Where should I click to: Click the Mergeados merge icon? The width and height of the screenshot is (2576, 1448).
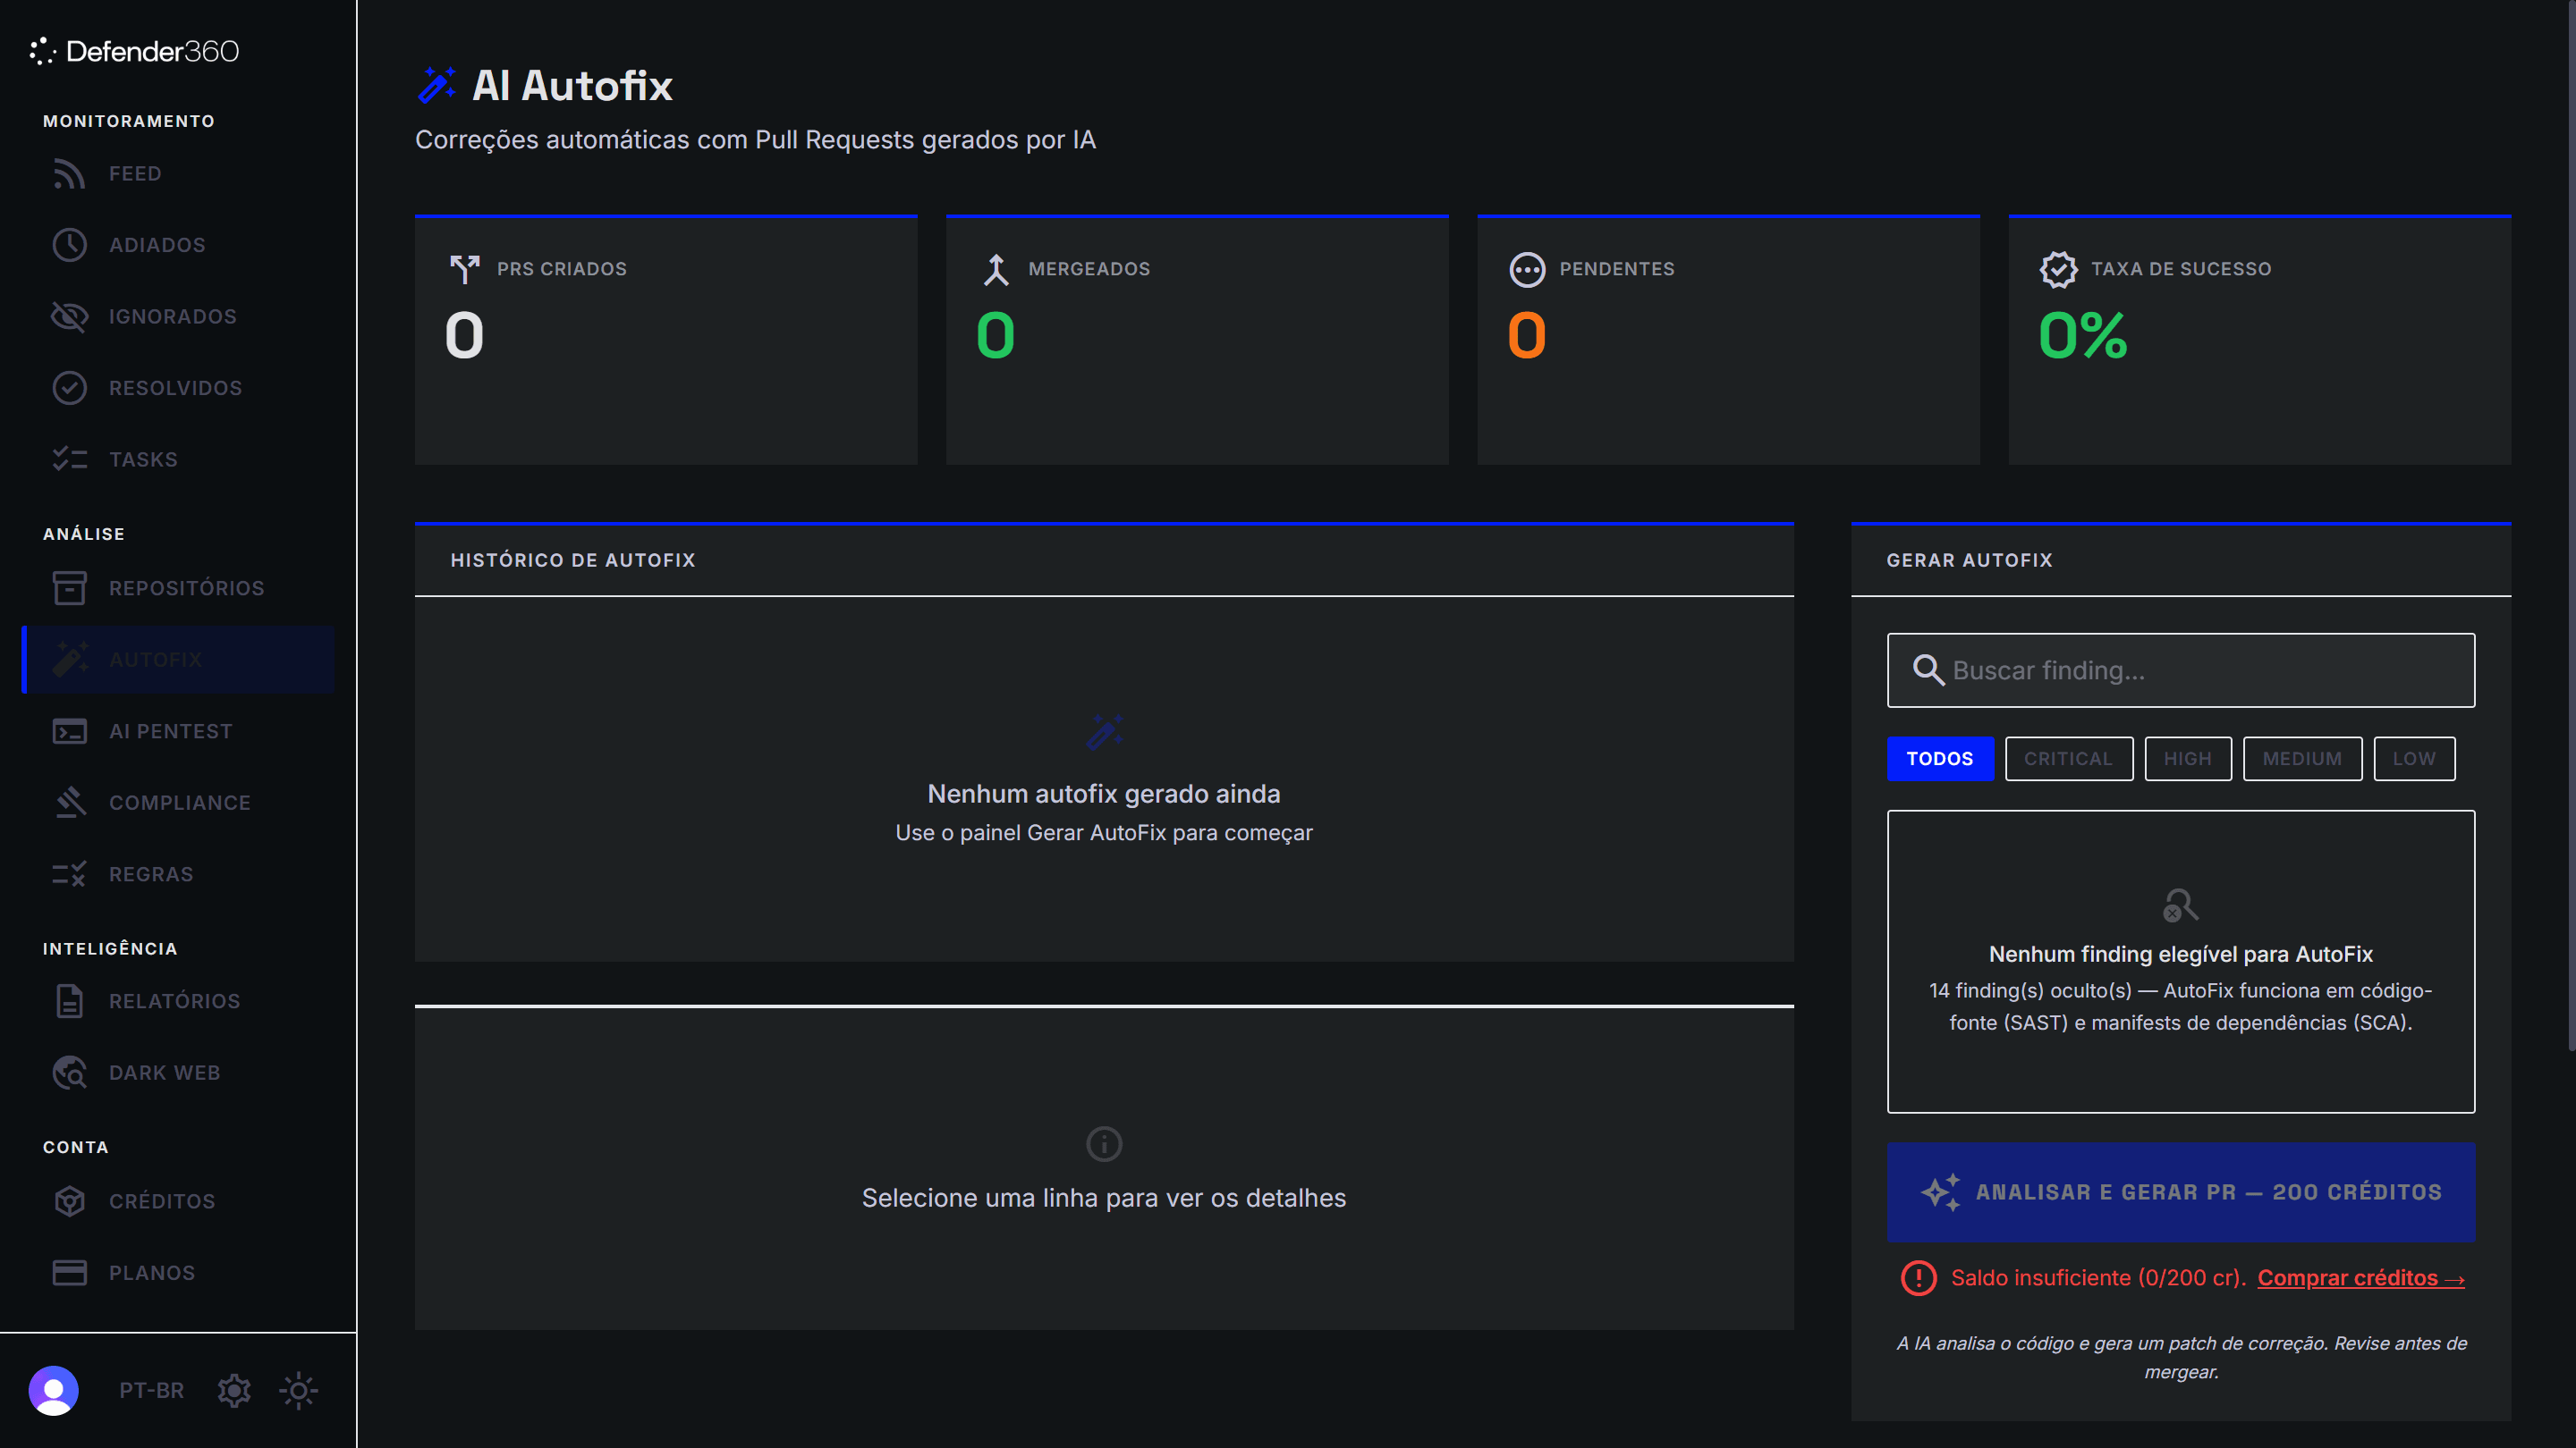click(x=996, y=269)
